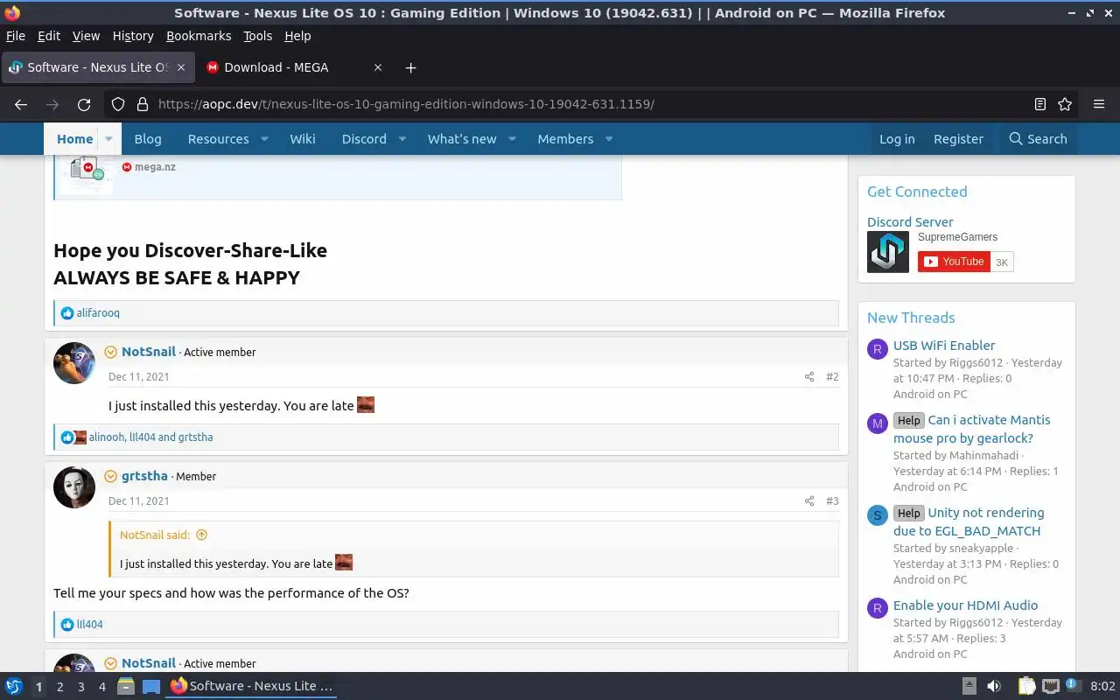Open Firefox hamburger application menu
This screenshot has width=1120, height=700.
tap(1099, 104)
